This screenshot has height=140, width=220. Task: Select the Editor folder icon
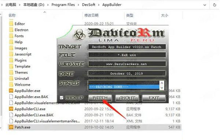pyautogui.click(x=11, y=23)
